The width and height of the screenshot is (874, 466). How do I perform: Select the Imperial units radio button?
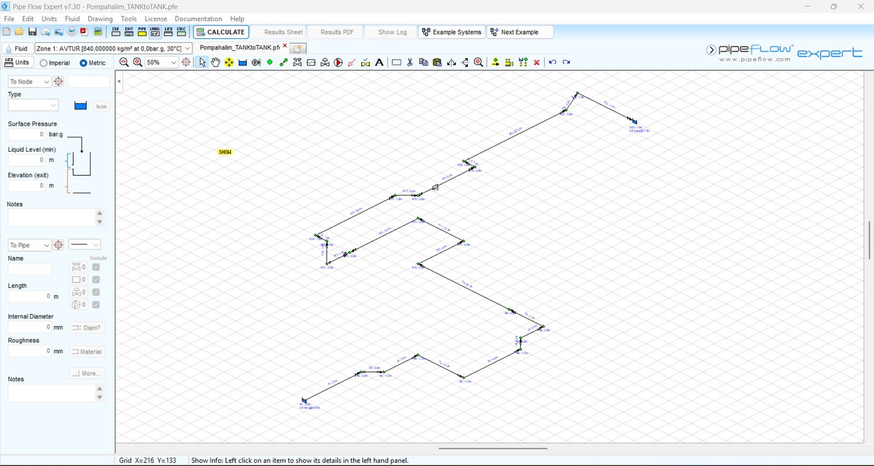[44, 63]
